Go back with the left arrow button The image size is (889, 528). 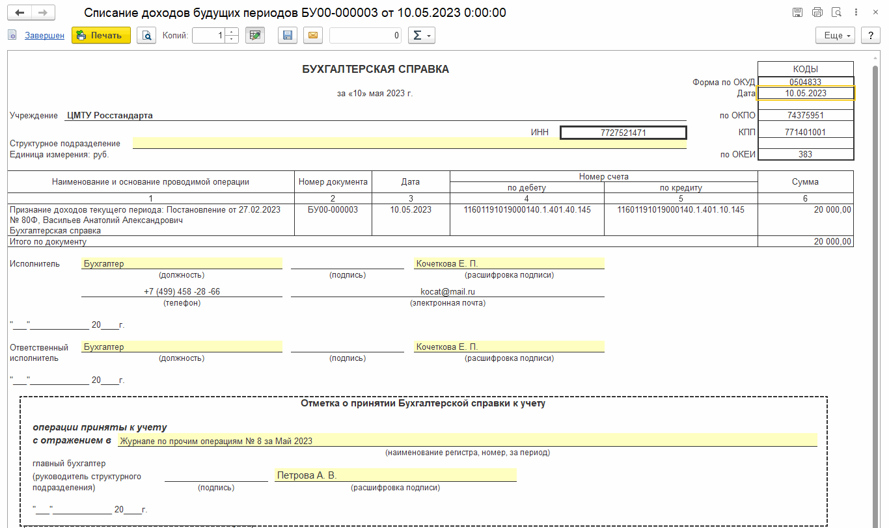point(20,12)
